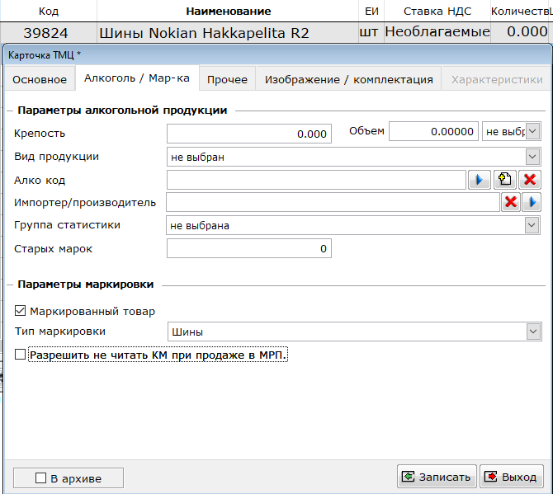
Task: Click the blue arrow for Импортер/производитель
Action: [532, 202]
